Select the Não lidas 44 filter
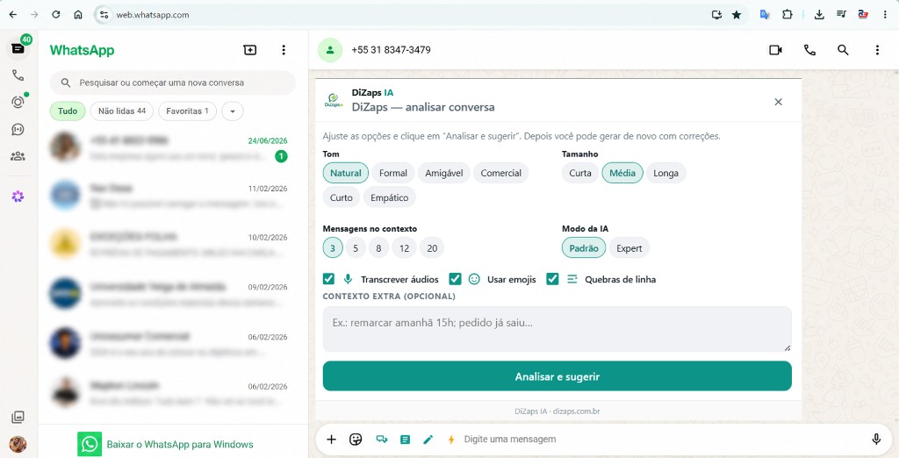This screenshot has height=458, width=899. click(x=121, y=111)
